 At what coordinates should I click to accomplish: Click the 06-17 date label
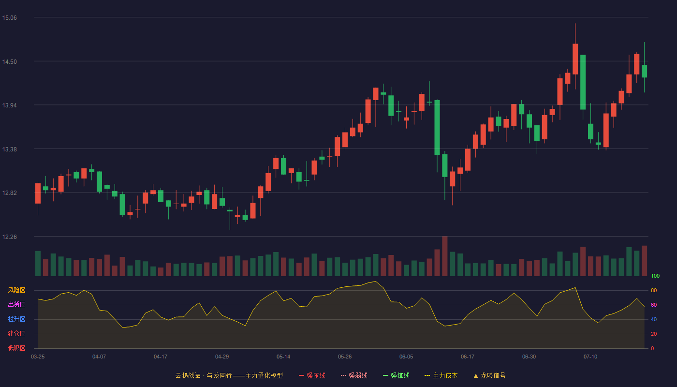[468, 357]
